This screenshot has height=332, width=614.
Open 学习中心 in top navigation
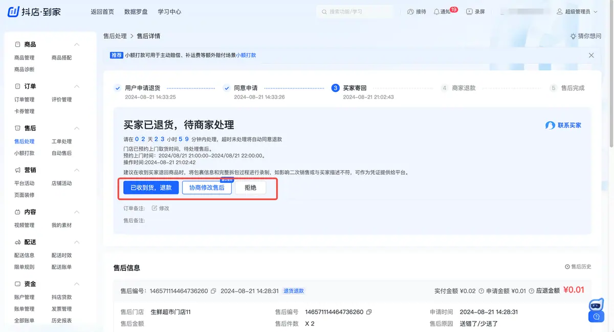point(169,12)
